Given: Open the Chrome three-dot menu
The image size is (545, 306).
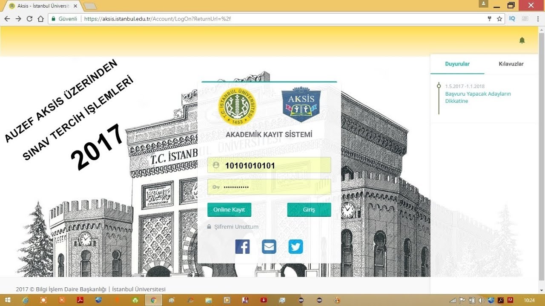Looking at the screenshot, I should pyautogui.click(x=538, y=19).
